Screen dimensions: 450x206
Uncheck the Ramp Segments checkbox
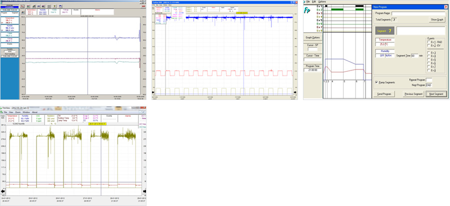(376, 82)
